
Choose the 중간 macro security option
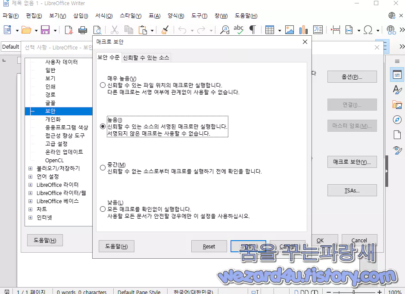click(x=102, y=168)
